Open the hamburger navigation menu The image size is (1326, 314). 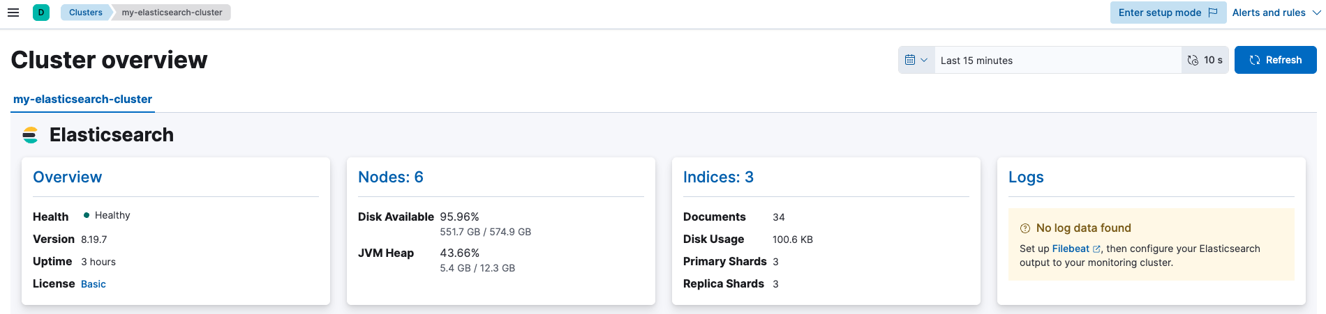13,13
